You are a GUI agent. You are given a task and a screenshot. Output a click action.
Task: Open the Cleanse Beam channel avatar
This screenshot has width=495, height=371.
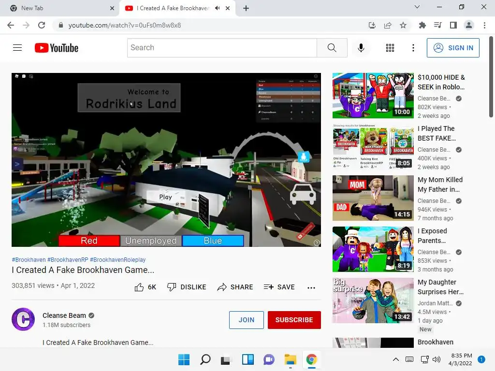23,319
